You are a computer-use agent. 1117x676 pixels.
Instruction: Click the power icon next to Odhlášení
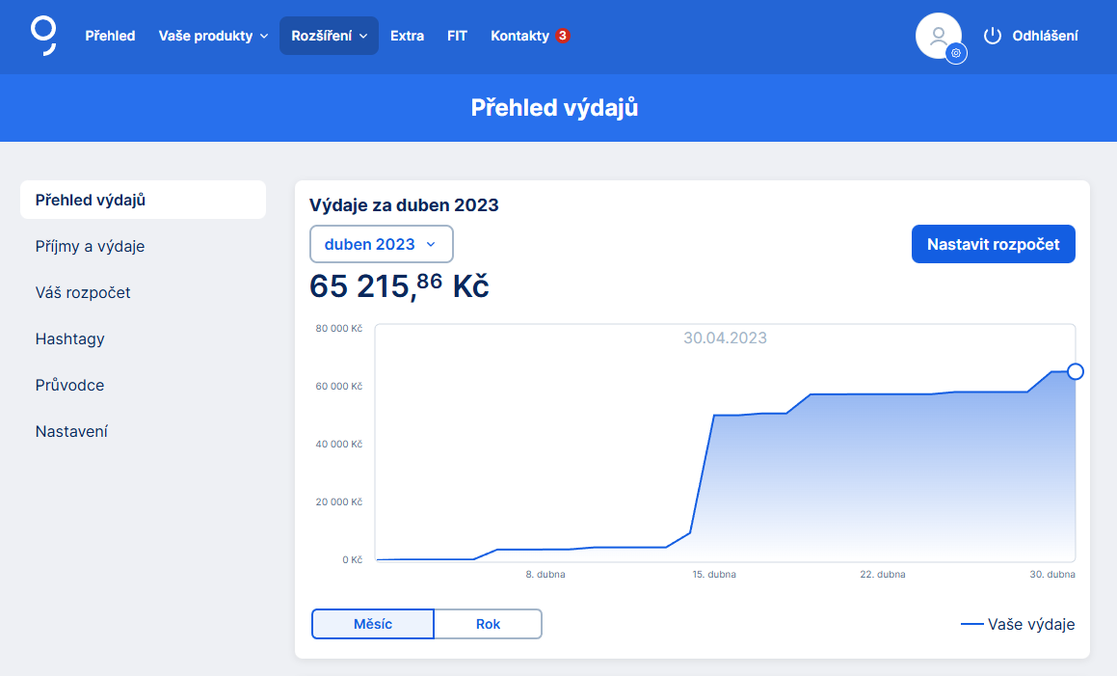point(992,36)
